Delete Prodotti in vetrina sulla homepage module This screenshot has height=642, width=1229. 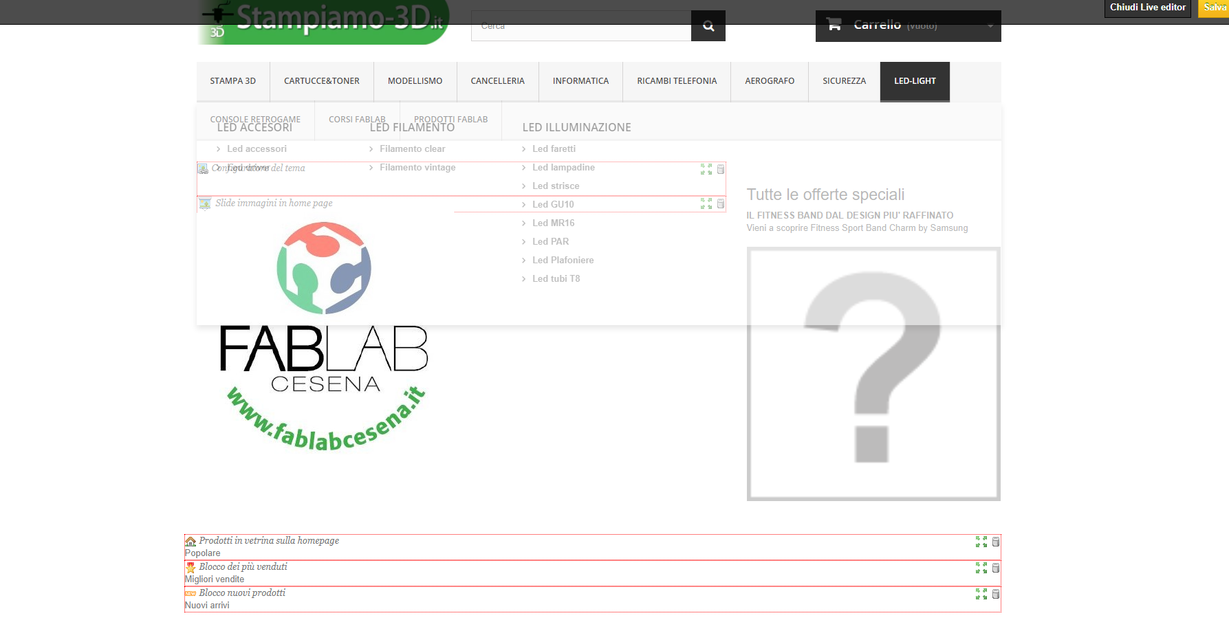click(x=996, y=542)
